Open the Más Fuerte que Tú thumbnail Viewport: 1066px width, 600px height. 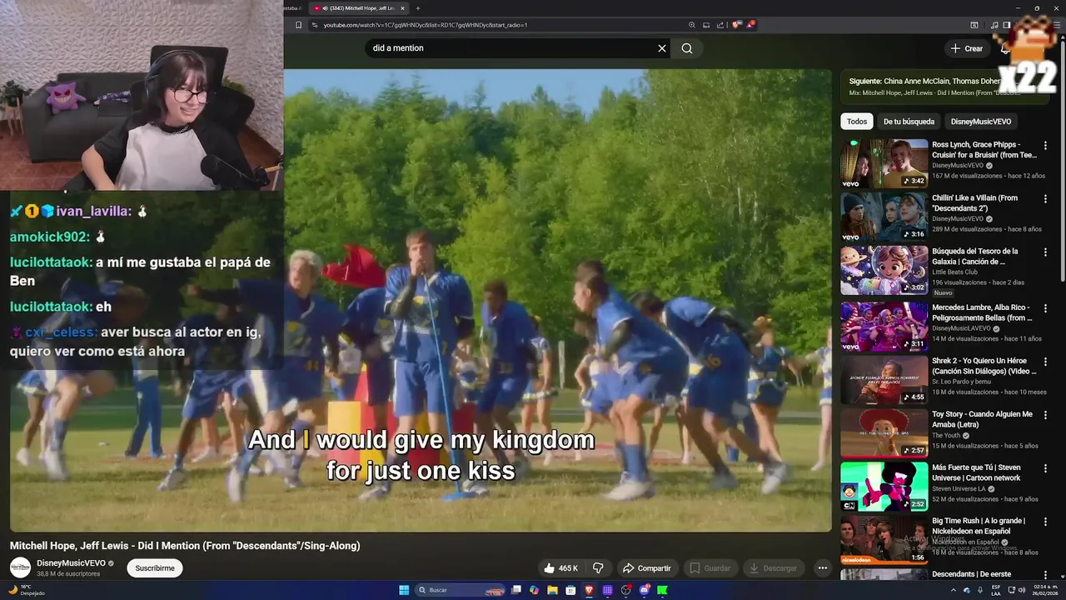click(x=884, y=487)
